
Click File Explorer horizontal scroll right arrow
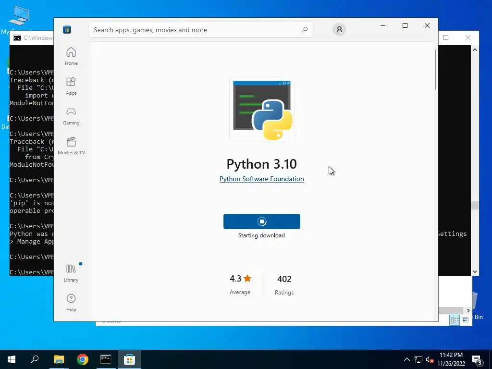pyautogui.click(x=468, y=310)
